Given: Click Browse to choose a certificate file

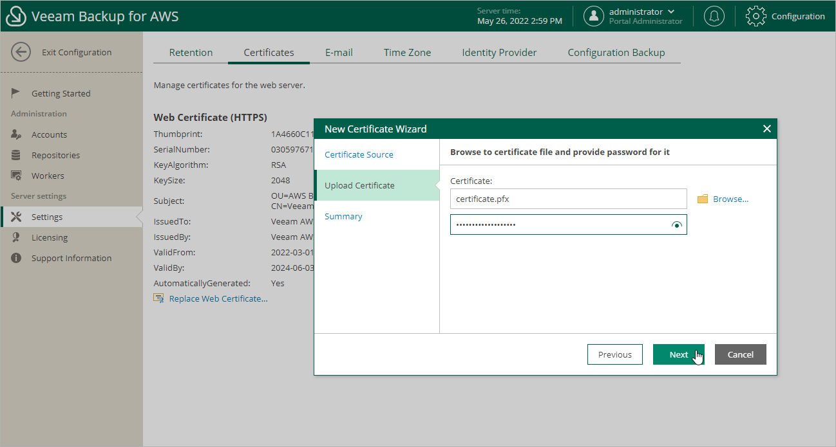Looking at the screenshot, I should (723, 199).
